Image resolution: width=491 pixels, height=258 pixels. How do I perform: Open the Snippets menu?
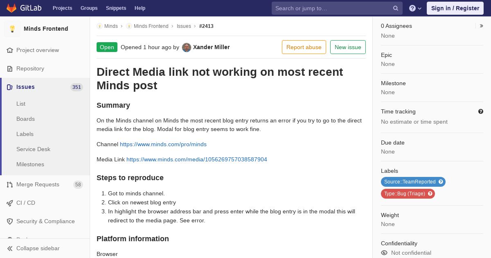coord(116,8)
